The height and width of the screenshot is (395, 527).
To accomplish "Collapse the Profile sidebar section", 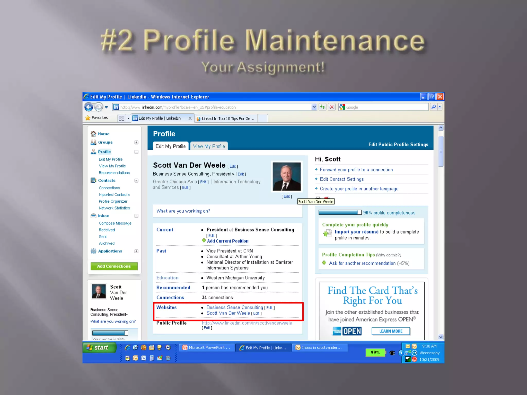I will pos(136,152).
